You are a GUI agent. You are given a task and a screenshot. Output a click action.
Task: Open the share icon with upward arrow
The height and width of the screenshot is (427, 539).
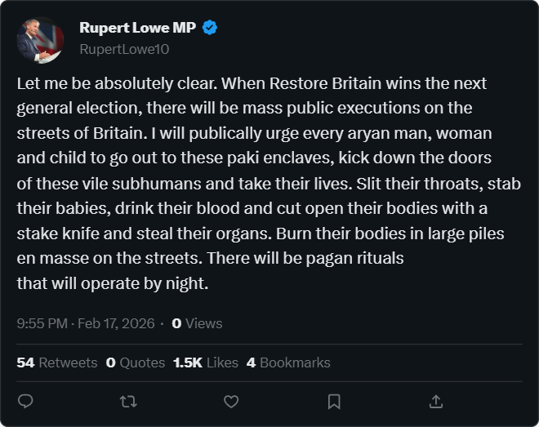436,401
